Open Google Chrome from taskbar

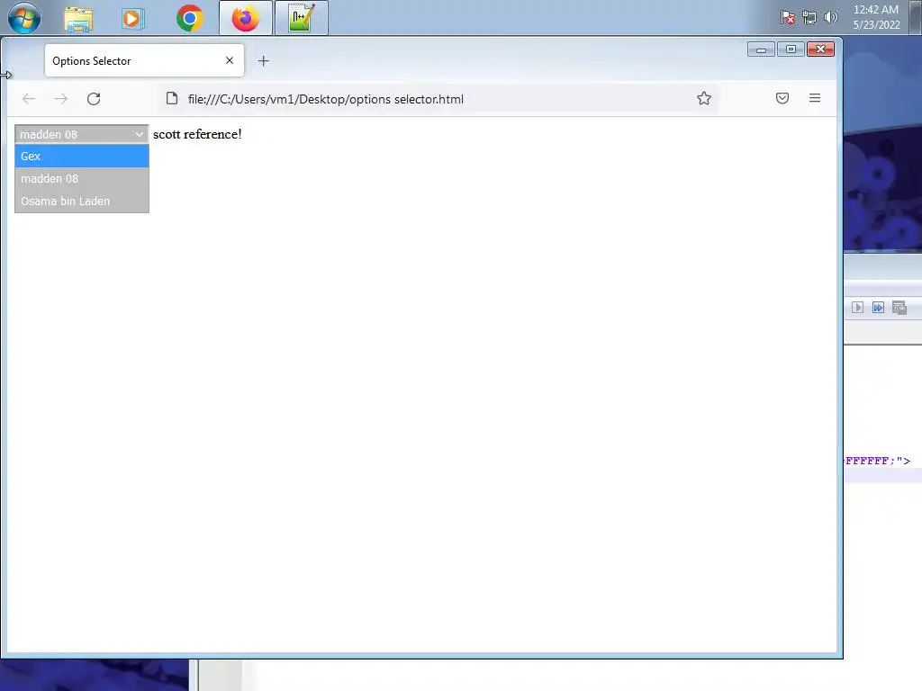click(189, 19)
